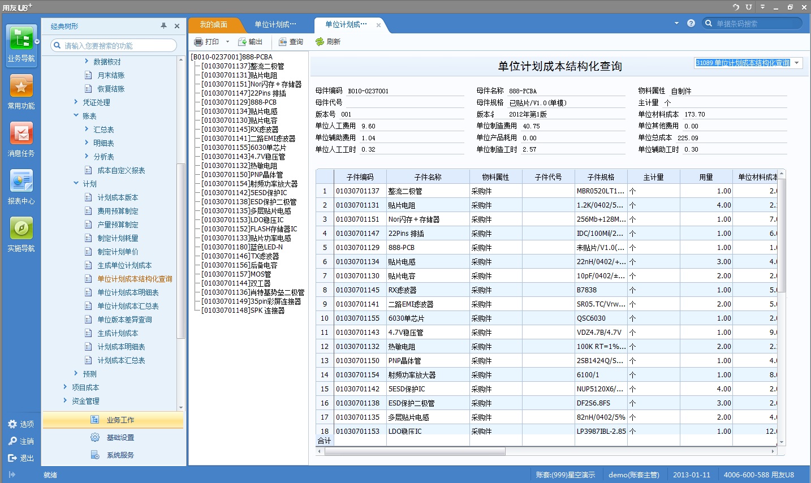This screenshot has width=811, height=483.
Task: Click the help question mark icon
Action: [691, 23]
